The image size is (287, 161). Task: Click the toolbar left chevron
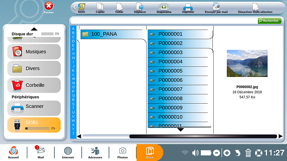(75, 7)
